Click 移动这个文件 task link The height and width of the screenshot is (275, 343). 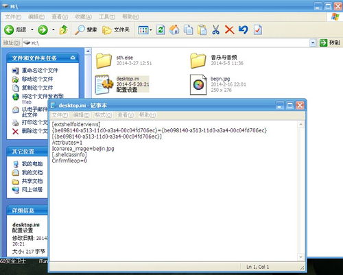(x=37, y=79)
